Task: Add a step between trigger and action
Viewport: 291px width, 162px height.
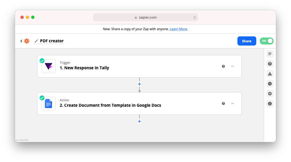Action: (139, 84)
